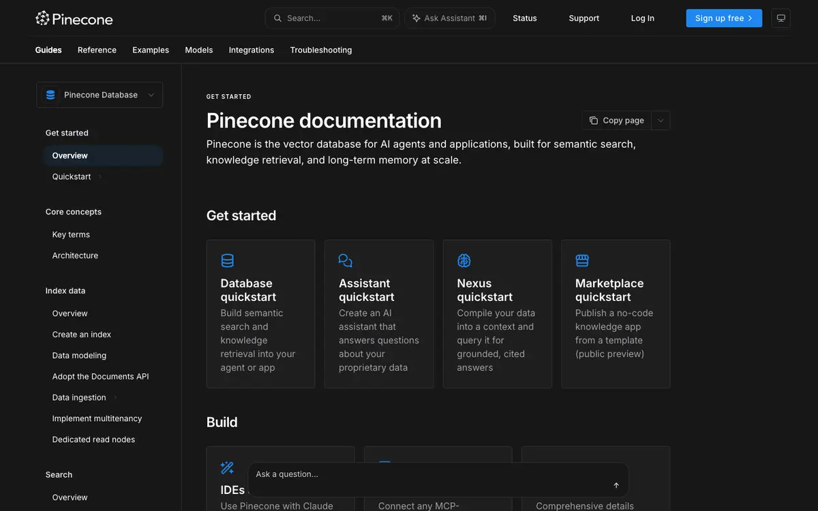Open Adopt the Documents API link

tap(100, 377)
